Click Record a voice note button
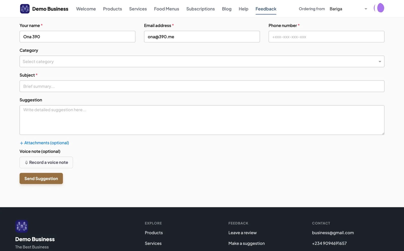The height and width of the screenshot is (251, 404). [46, 162]
